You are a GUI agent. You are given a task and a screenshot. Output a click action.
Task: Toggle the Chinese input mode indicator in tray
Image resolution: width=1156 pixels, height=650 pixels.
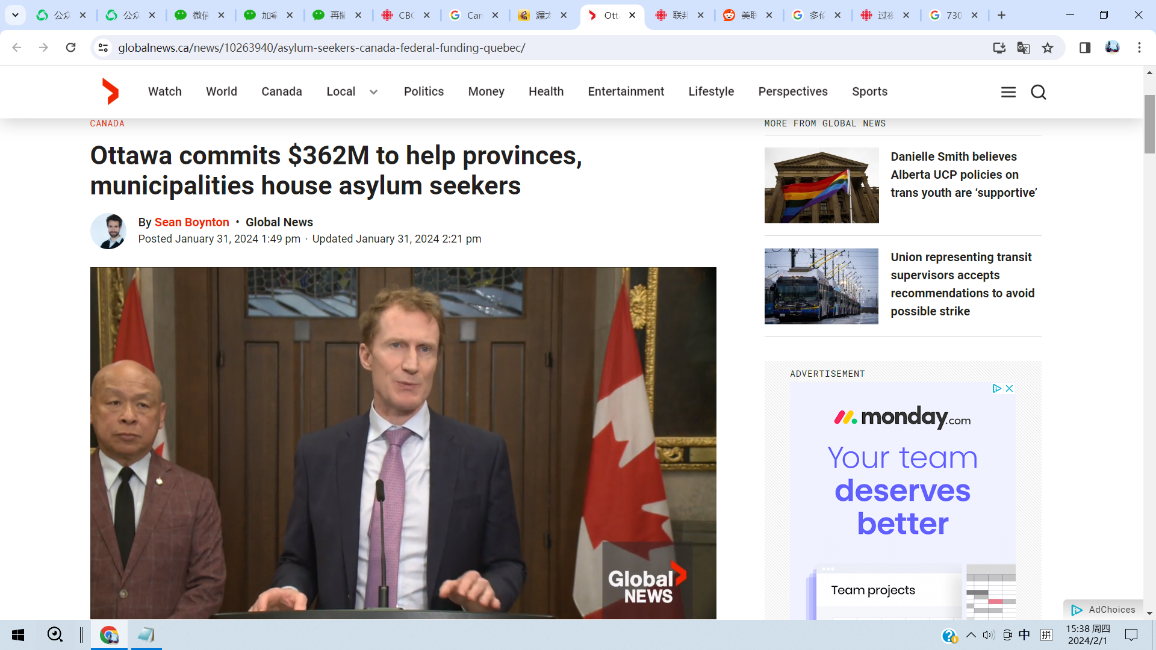coord(1024,635)
